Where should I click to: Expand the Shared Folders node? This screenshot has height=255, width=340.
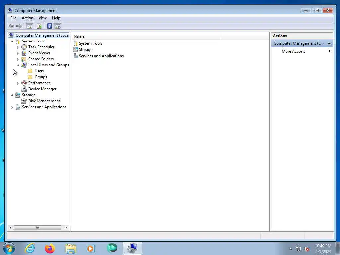[x=18, y=59]
